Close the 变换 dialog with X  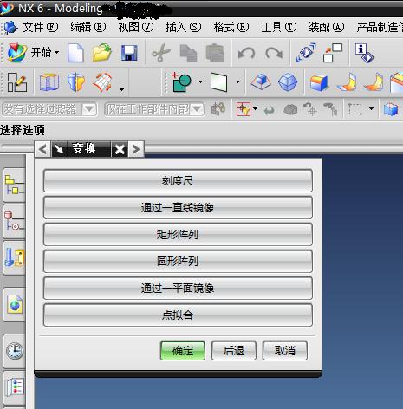point(120,149)
